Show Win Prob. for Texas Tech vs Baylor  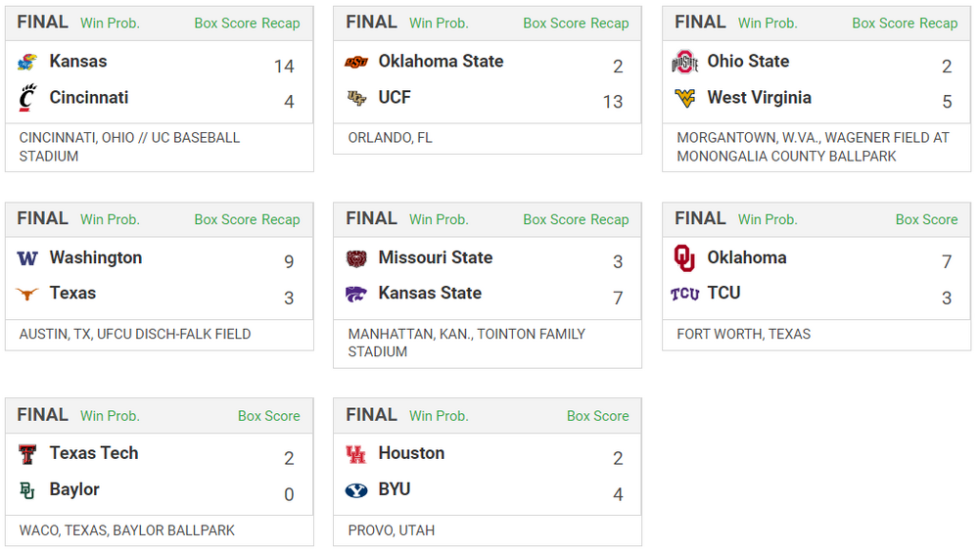tap(110, 416)
